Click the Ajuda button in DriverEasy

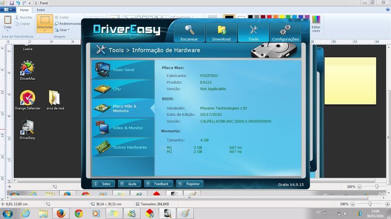tap(129, 184)
